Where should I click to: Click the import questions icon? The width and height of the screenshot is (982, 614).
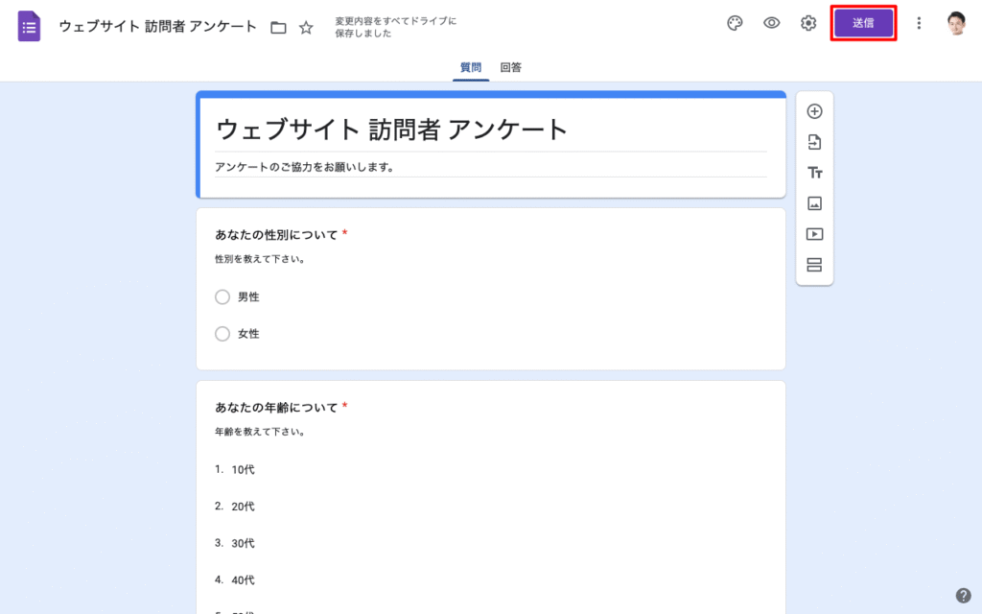(814, 142)
